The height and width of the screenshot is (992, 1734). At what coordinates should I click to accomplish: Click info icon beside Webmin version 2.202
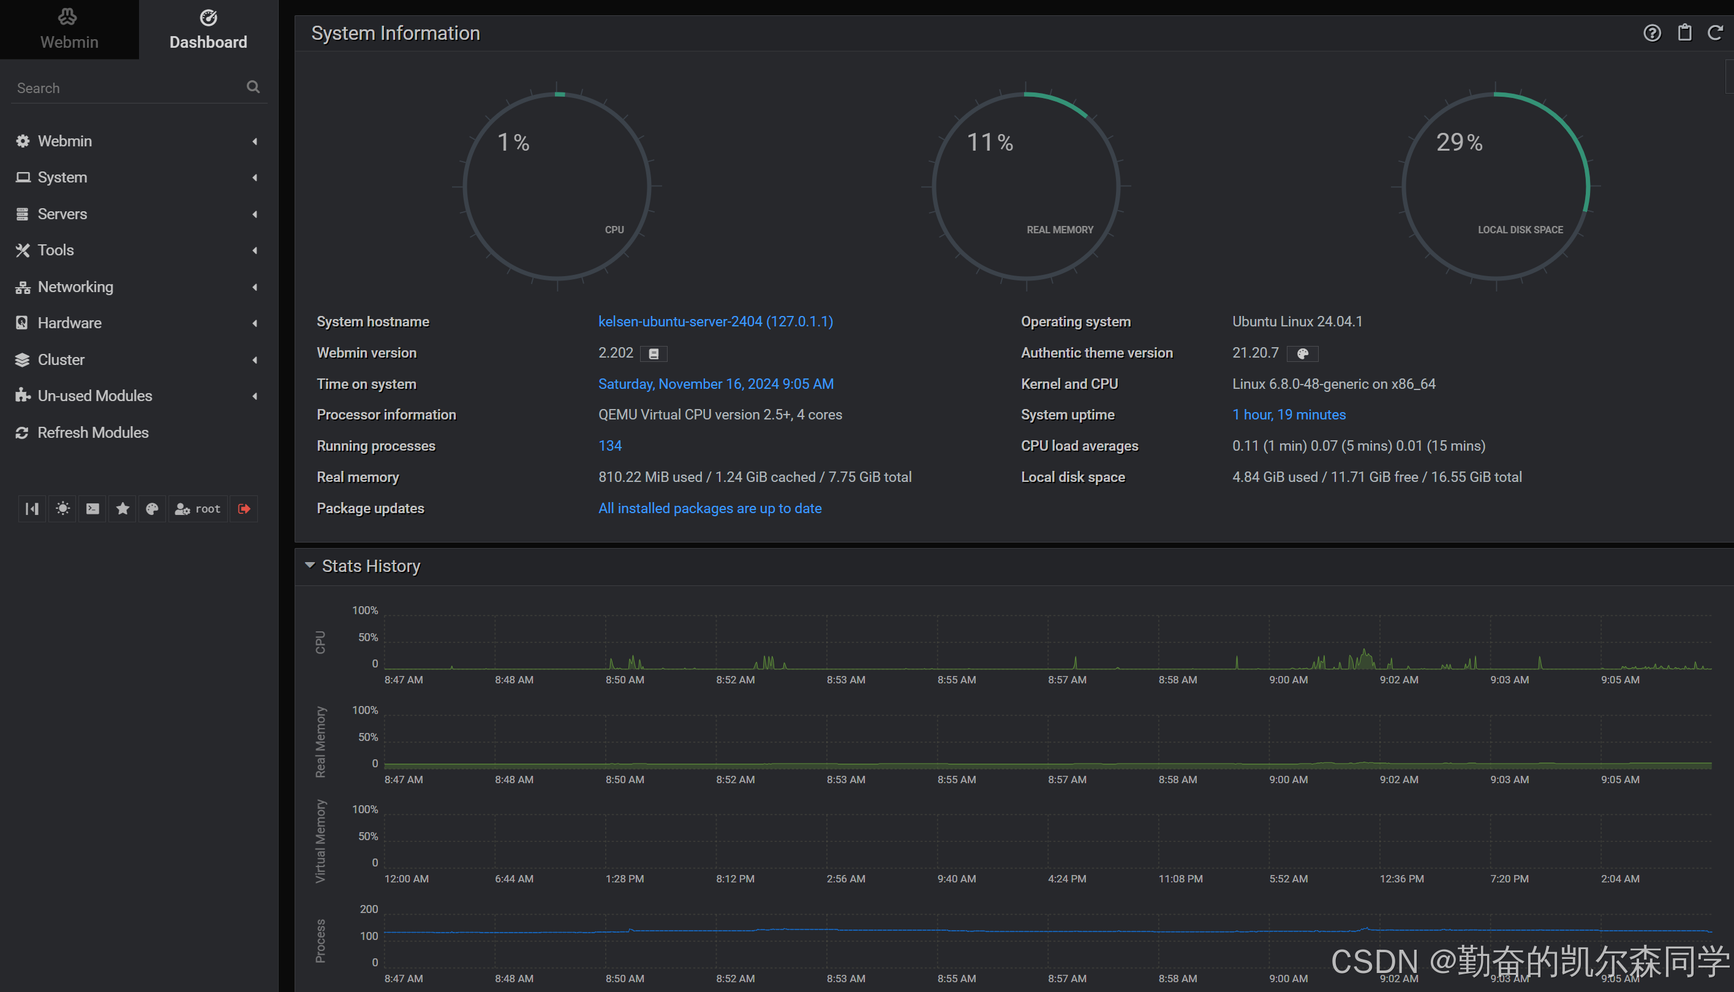pos(654,353)
